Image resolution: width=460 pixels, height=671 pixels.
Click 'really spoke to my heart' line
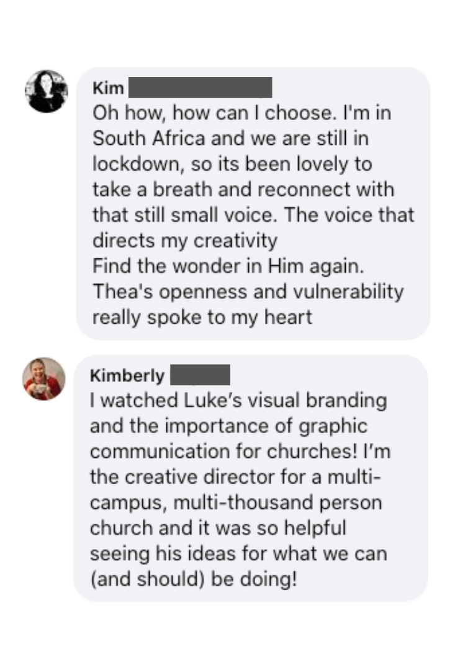tap(202, 317)
